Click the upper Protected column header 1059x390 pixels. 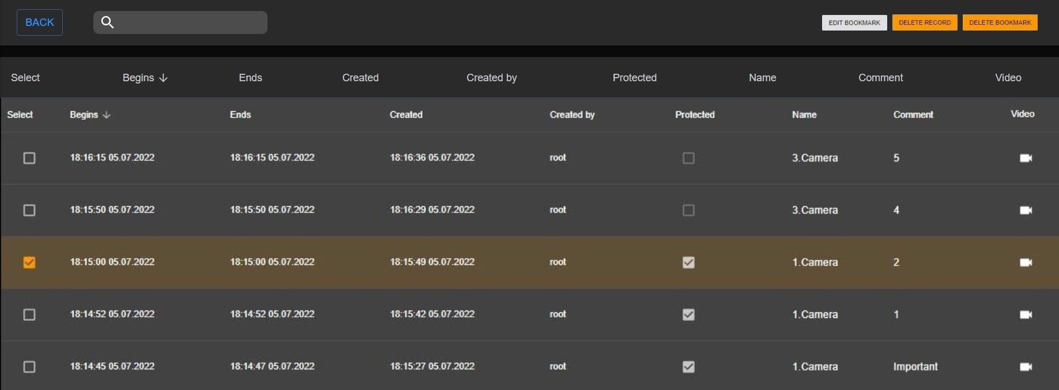point(634,78)
